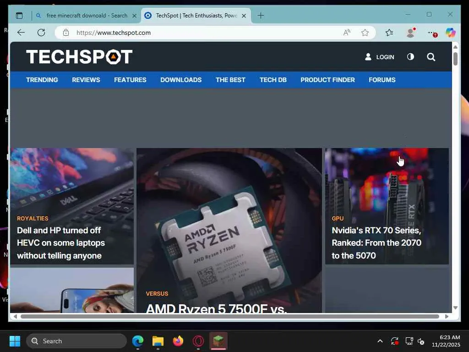Switch to free minecraft download search tab
The height and width of the screenshot is (352, 469).
[87, 16]
